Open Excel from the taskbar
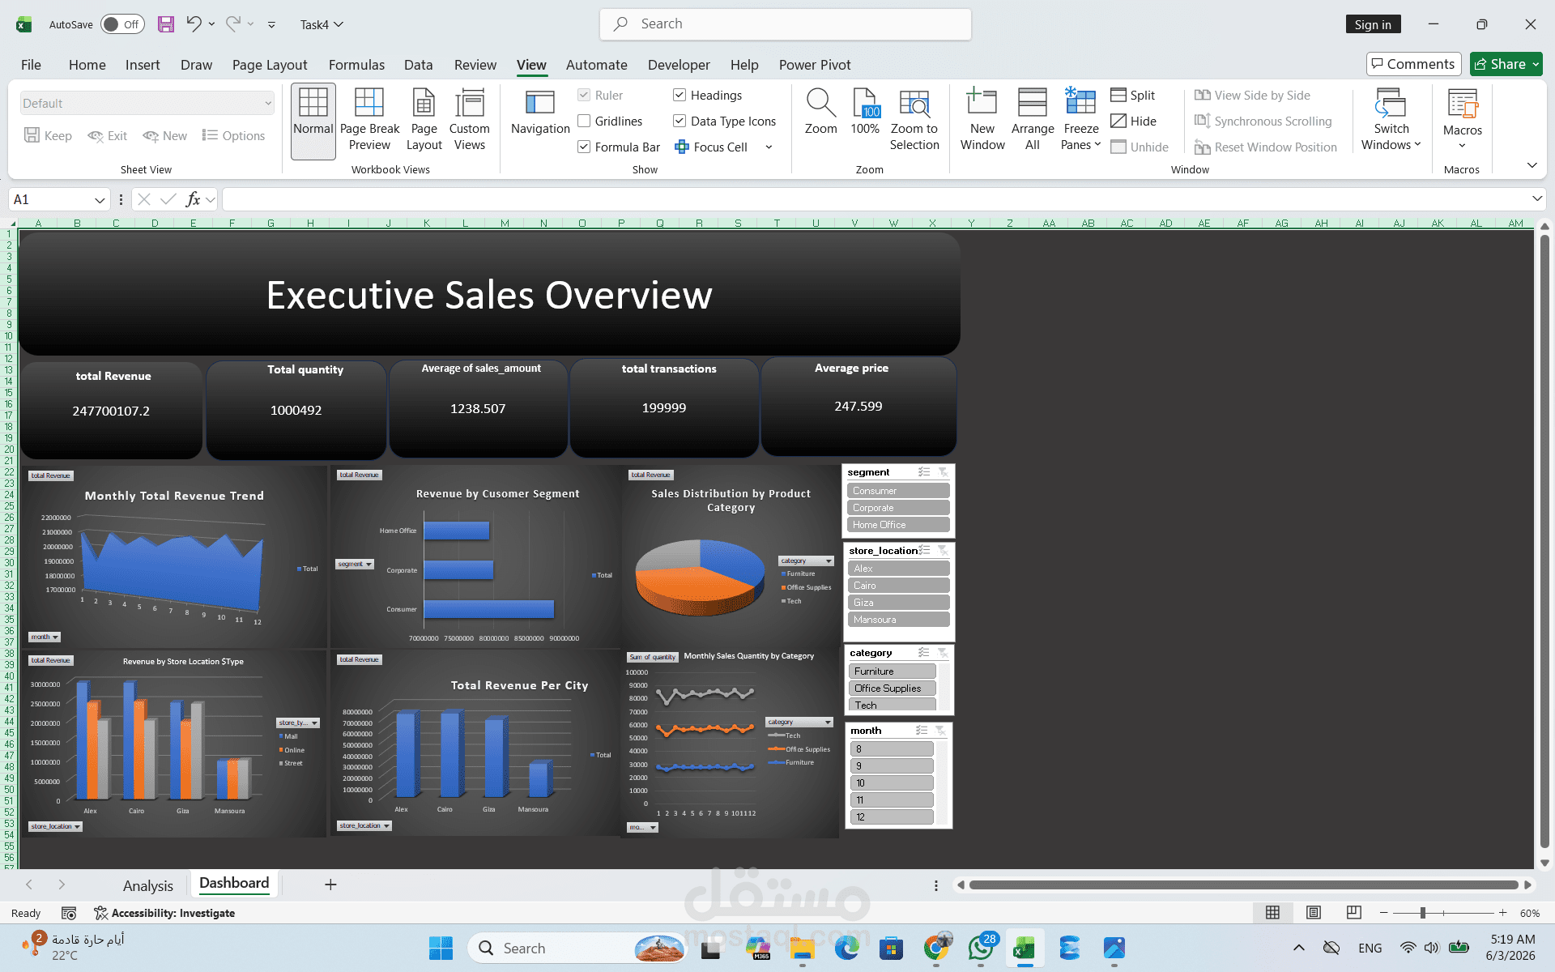 click(1025, 948)
